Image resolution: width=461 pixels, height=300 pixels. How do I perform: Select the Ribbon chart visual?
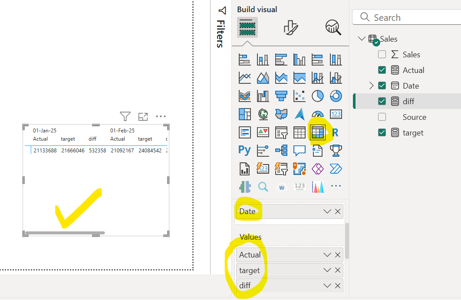click(245, 96)
